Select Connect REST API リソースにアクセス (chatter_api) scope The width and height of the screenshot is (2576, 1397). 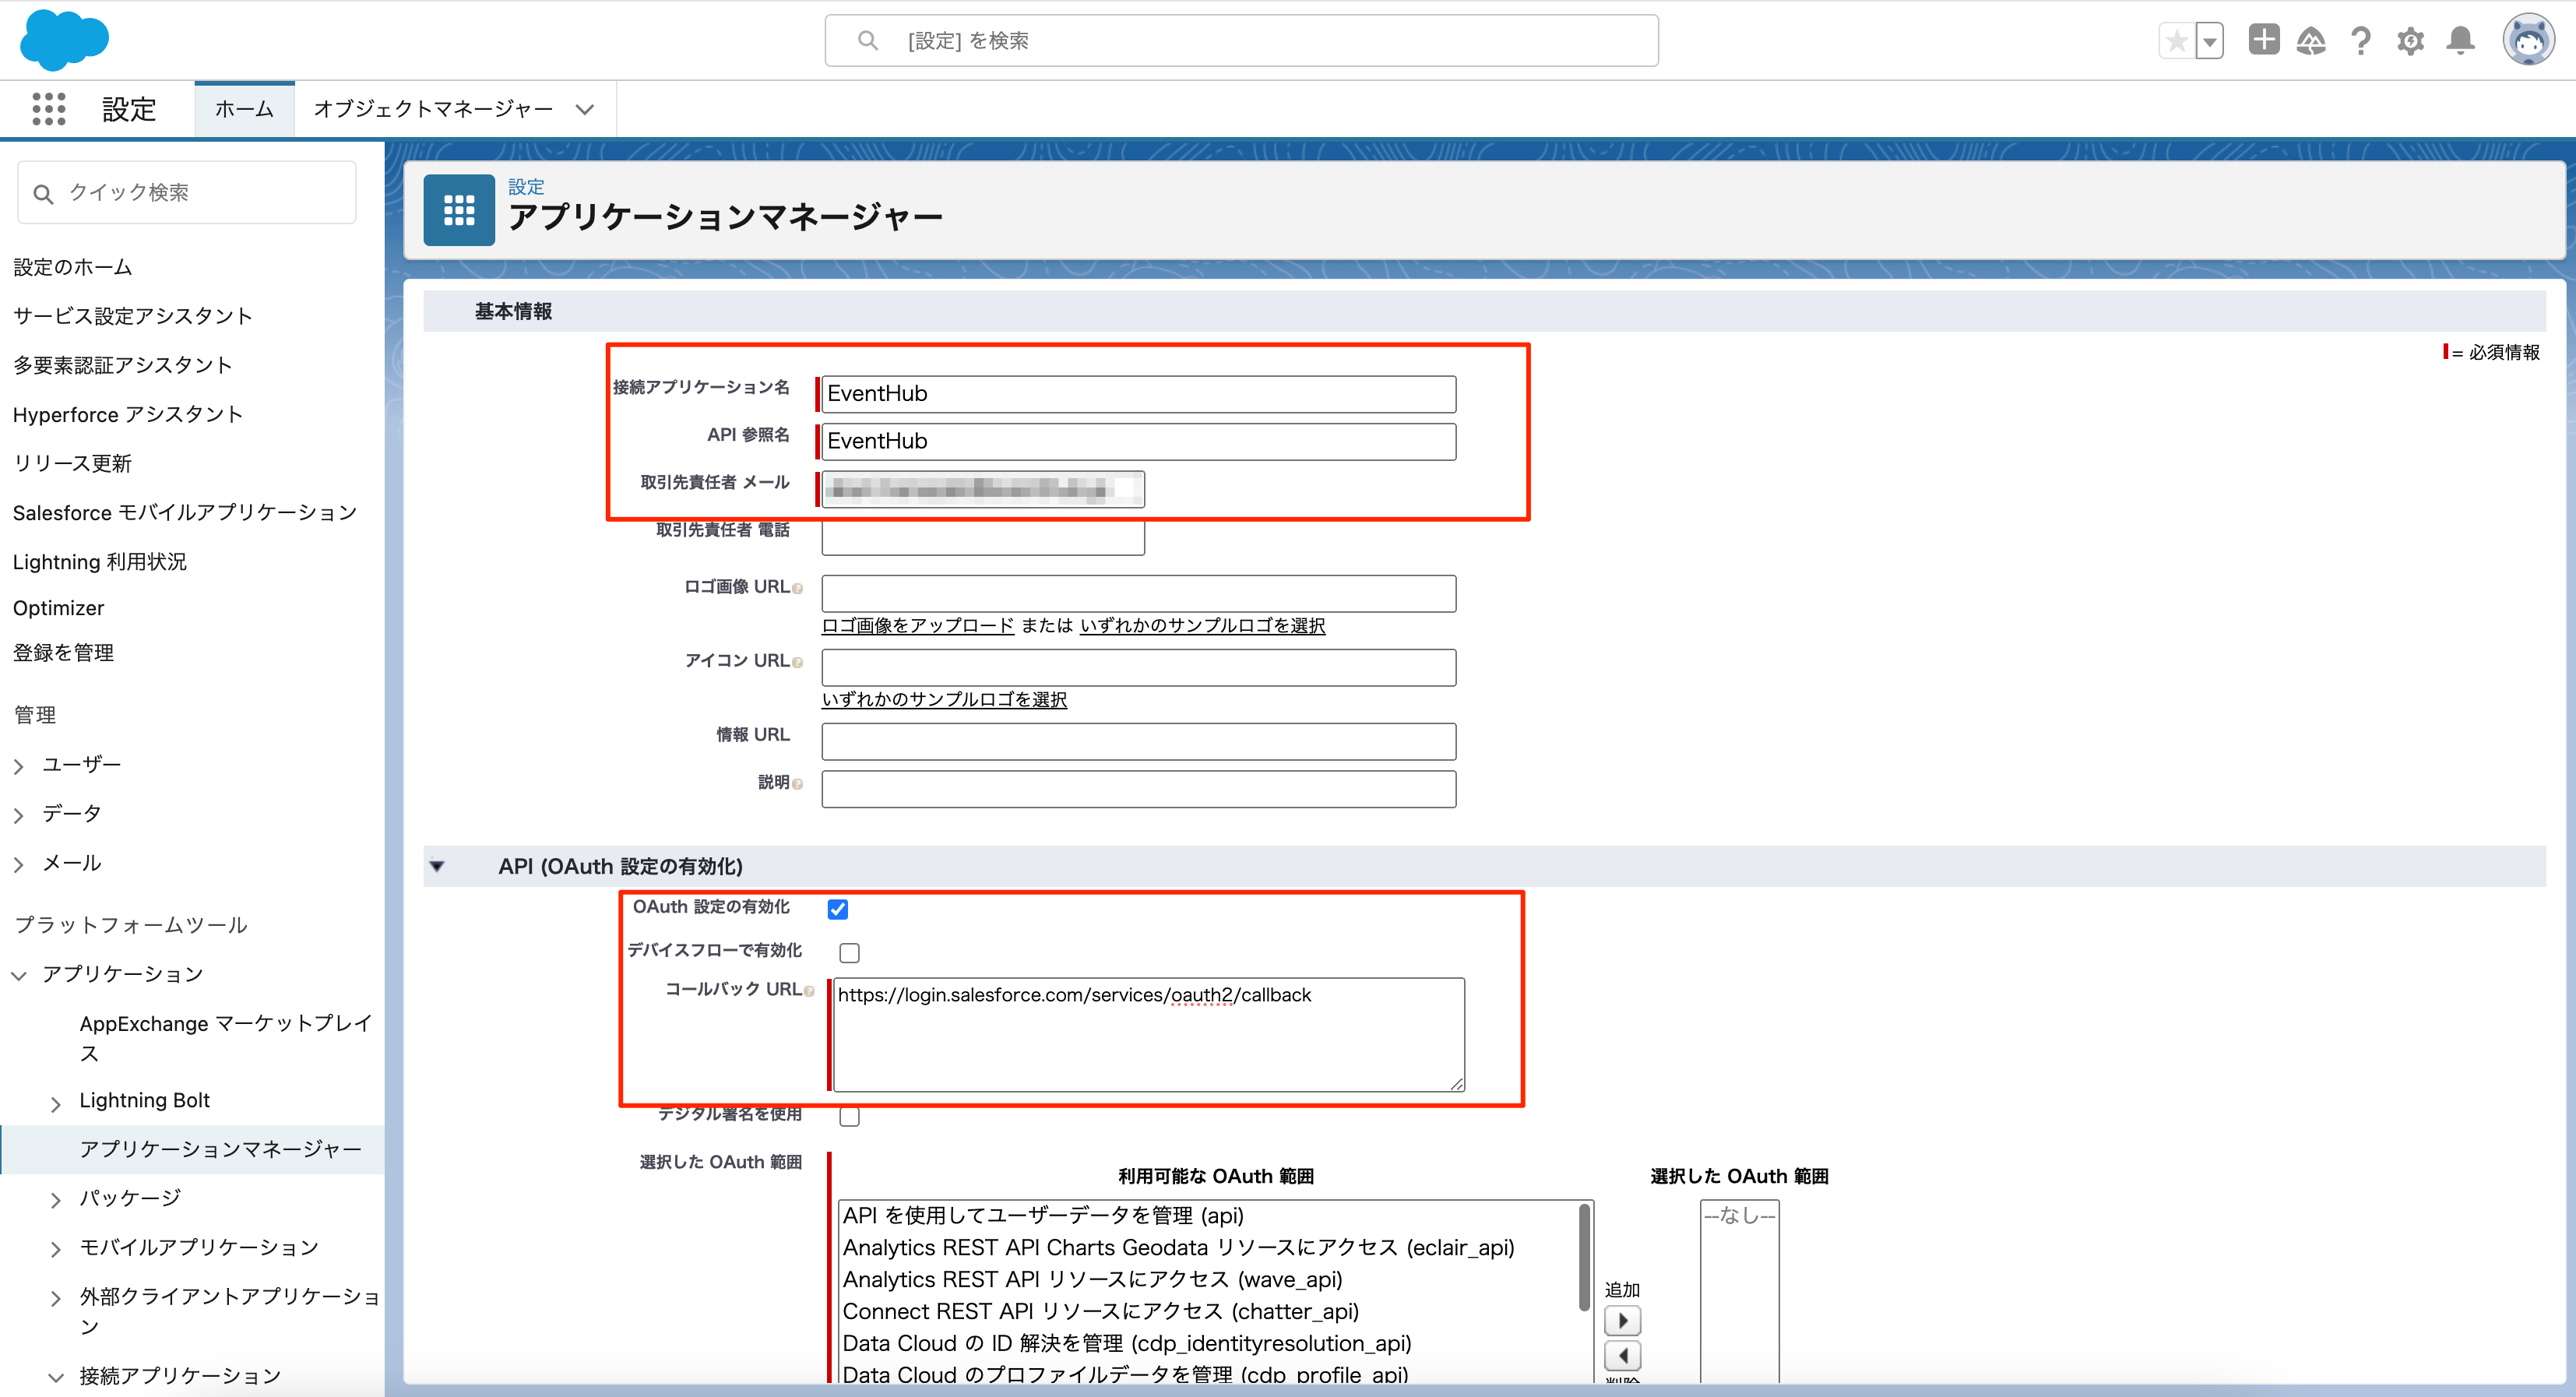coord(1100,1312)
